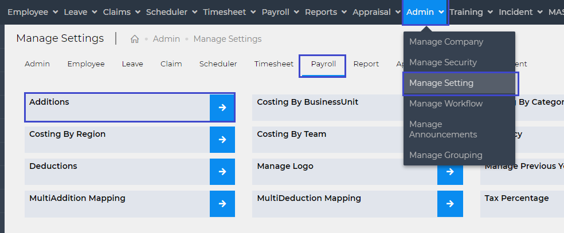
Task: Click Manage Settings breadcrumb link
Action: tap(228, 39)
